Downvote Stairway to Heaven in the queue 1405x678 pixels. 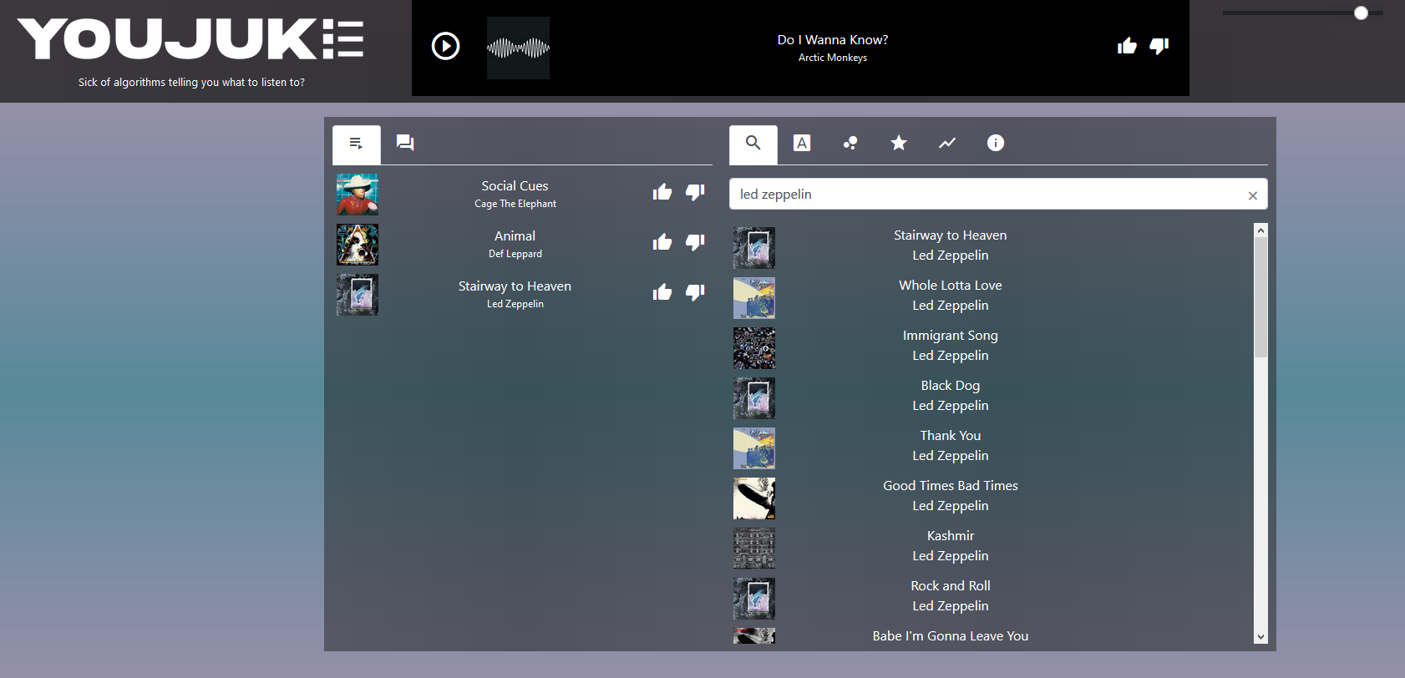click(x=695, y=293)
